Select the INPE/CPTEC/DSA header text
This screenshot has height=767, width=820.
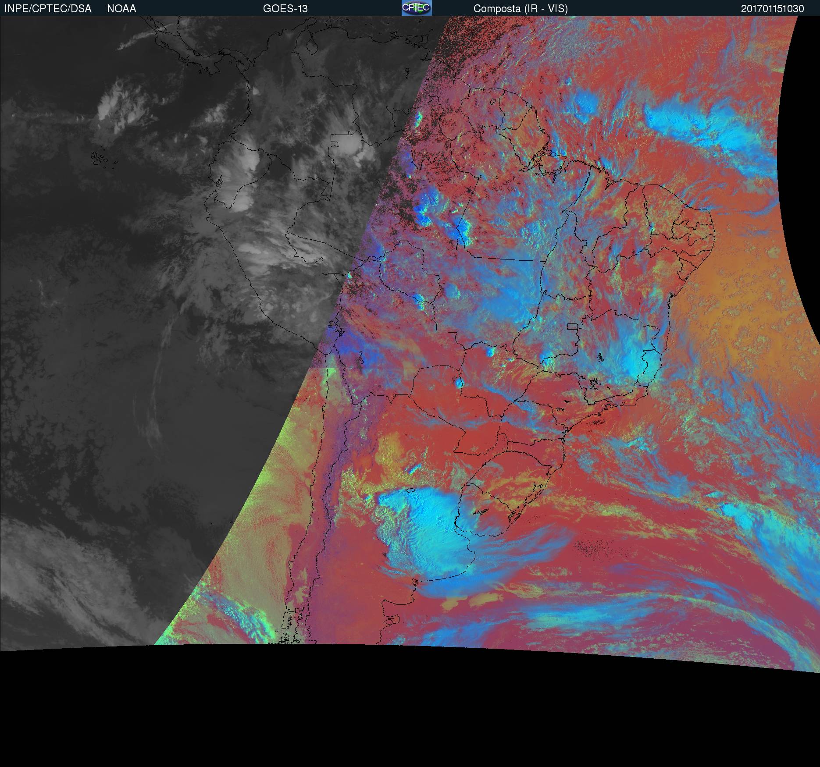point(48,9)
